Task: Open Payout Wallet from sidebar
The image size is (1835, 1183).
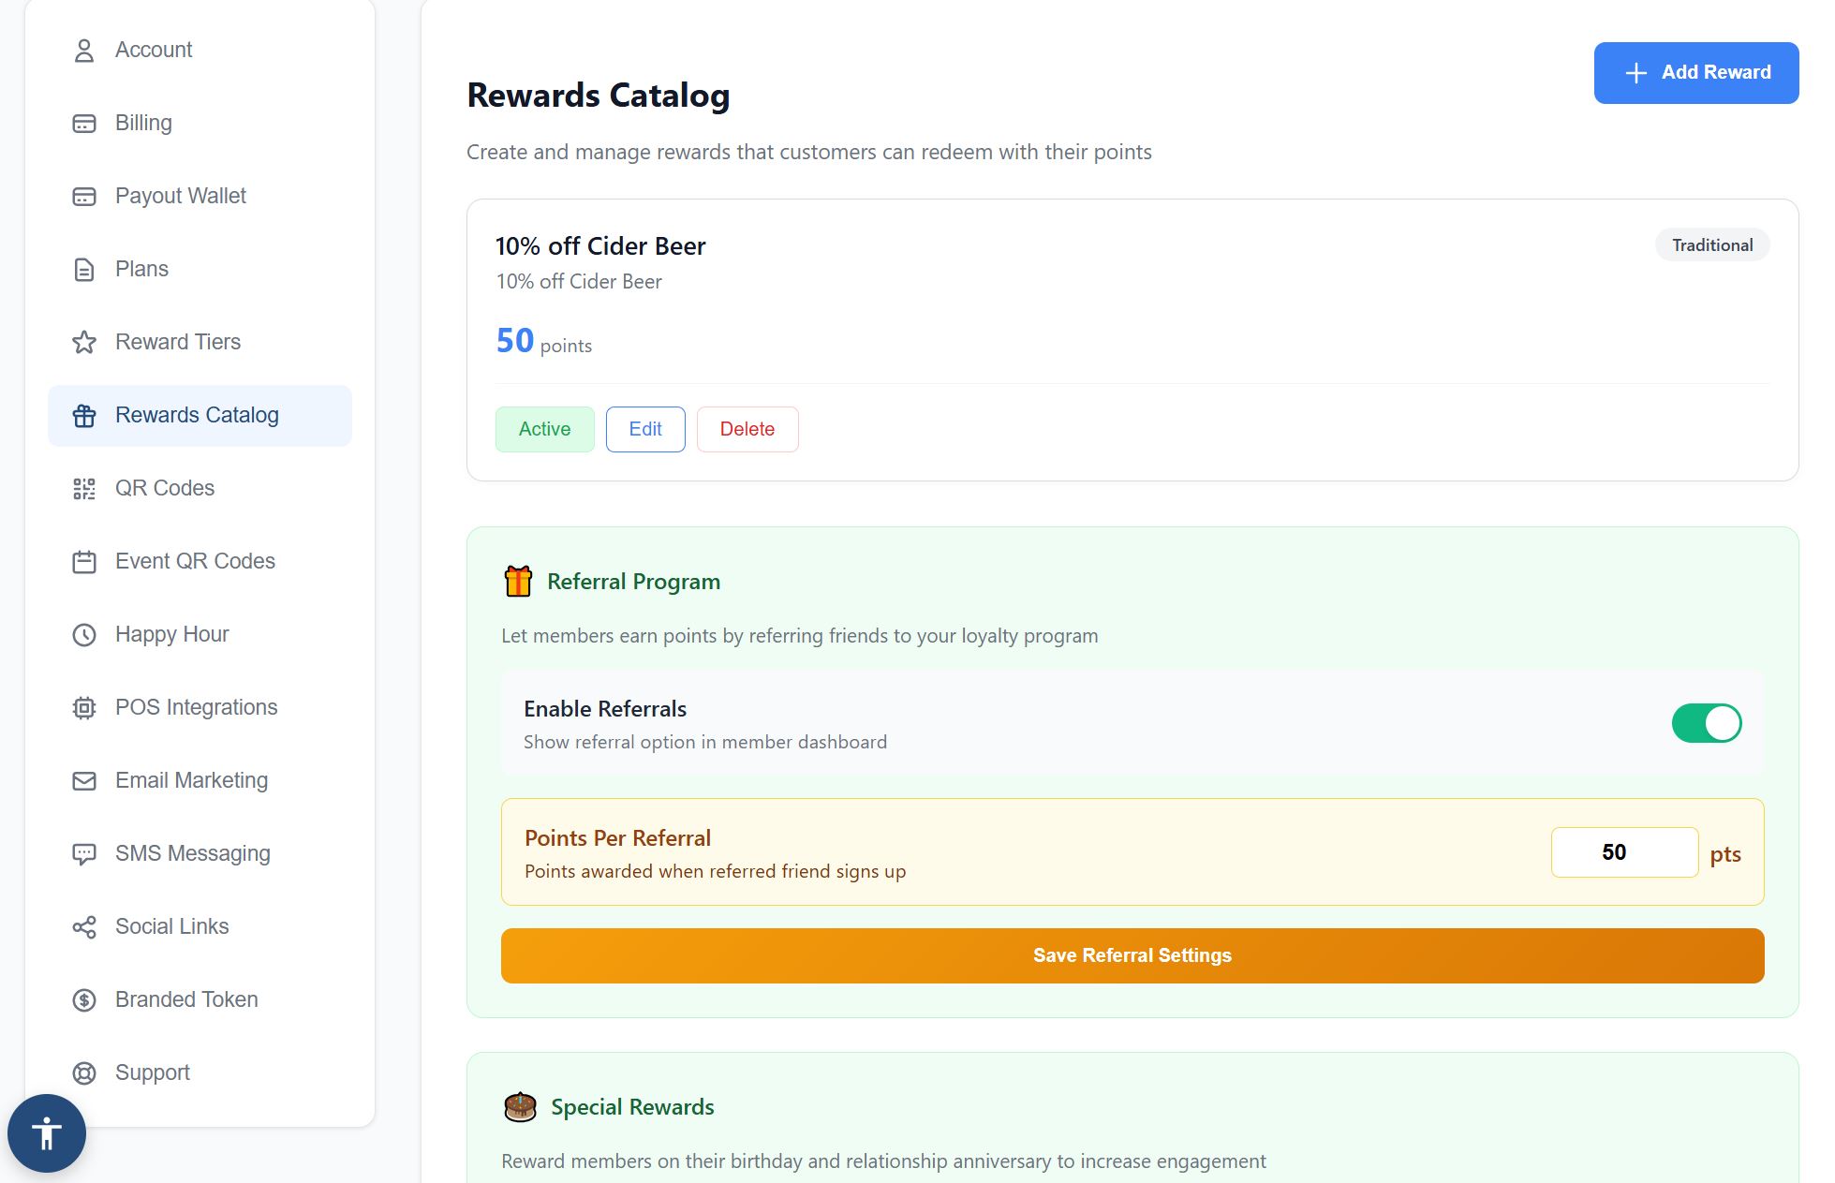Action: [200, 196]
